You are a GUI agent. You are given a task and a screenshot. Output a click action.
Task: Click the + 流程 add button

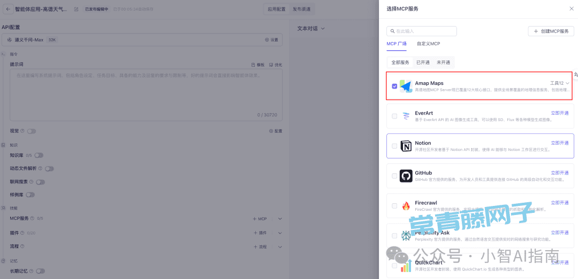260,246
